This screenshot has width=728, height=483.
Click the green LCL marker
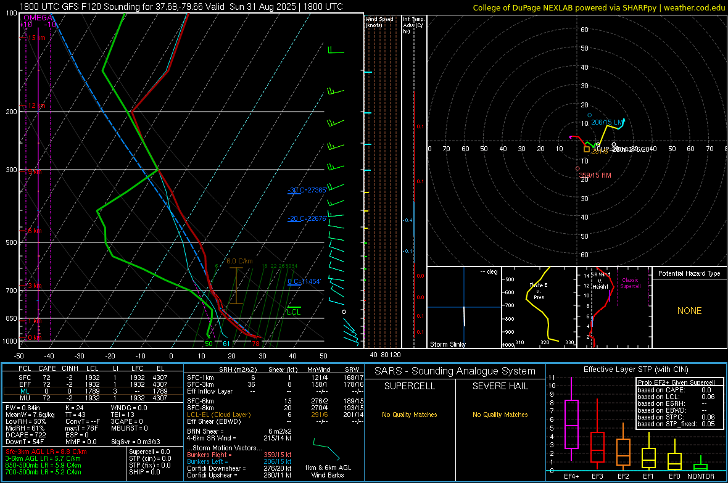[294, 311]
